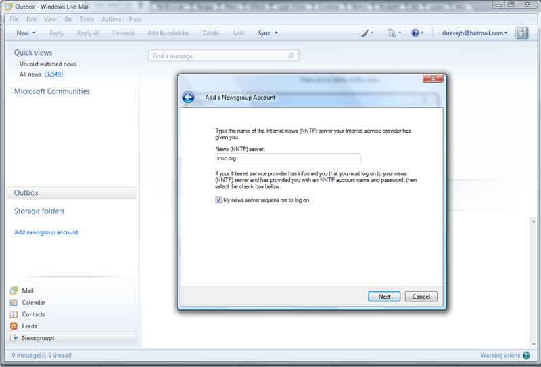Click the Cancel button

click(421, 297)
